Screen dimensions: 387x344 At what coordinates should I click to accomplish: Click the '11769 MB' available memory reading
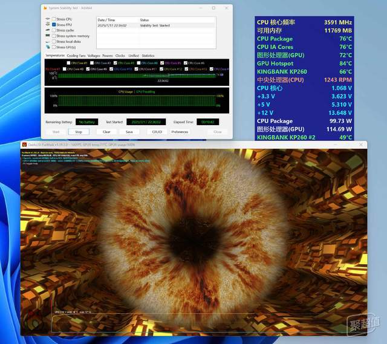[x=338, y=30]
